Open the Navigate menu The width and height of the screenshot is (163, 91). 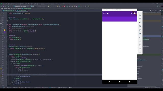(x=13, y=4)
